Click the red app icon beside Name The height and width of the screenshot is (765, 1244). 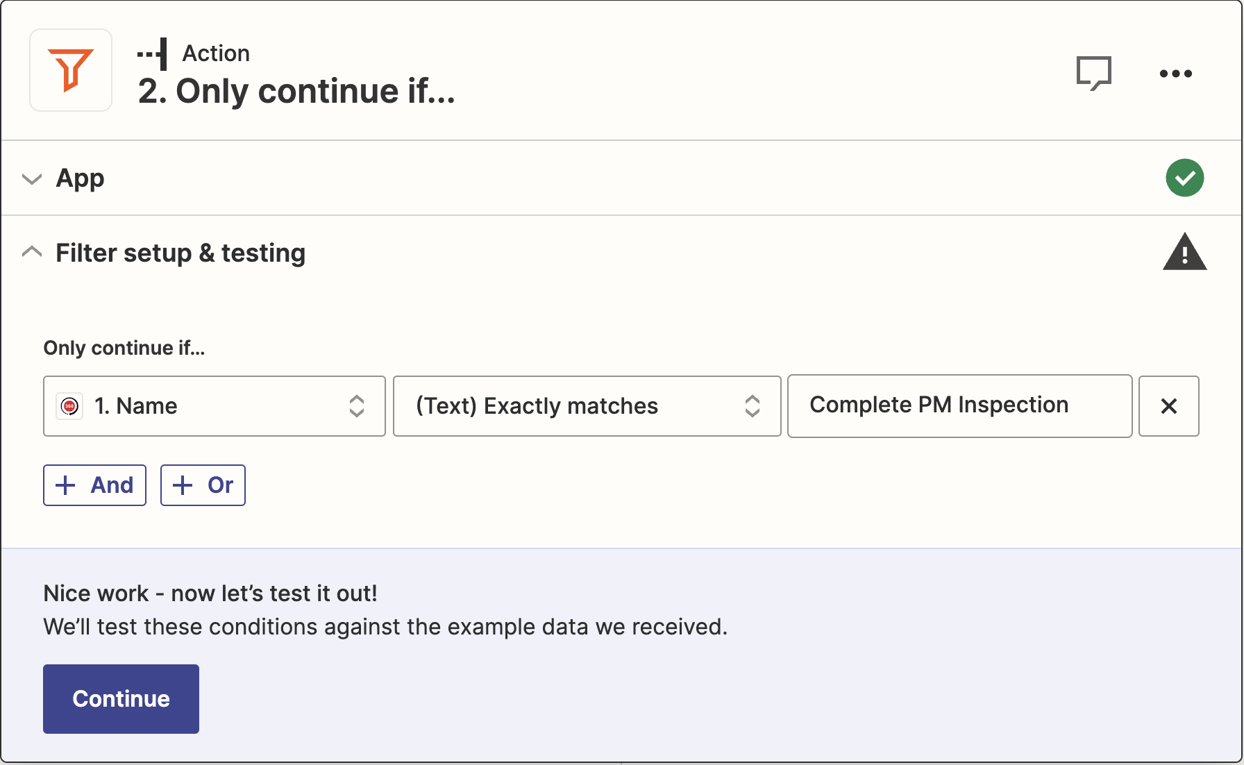[69, 406]
